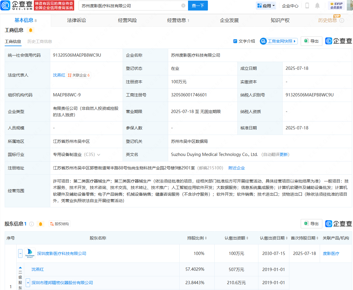Viewport: 353px width, 290px height.
Task: Select 历史工商信息 sub-tab
Action: coord(40,41)
